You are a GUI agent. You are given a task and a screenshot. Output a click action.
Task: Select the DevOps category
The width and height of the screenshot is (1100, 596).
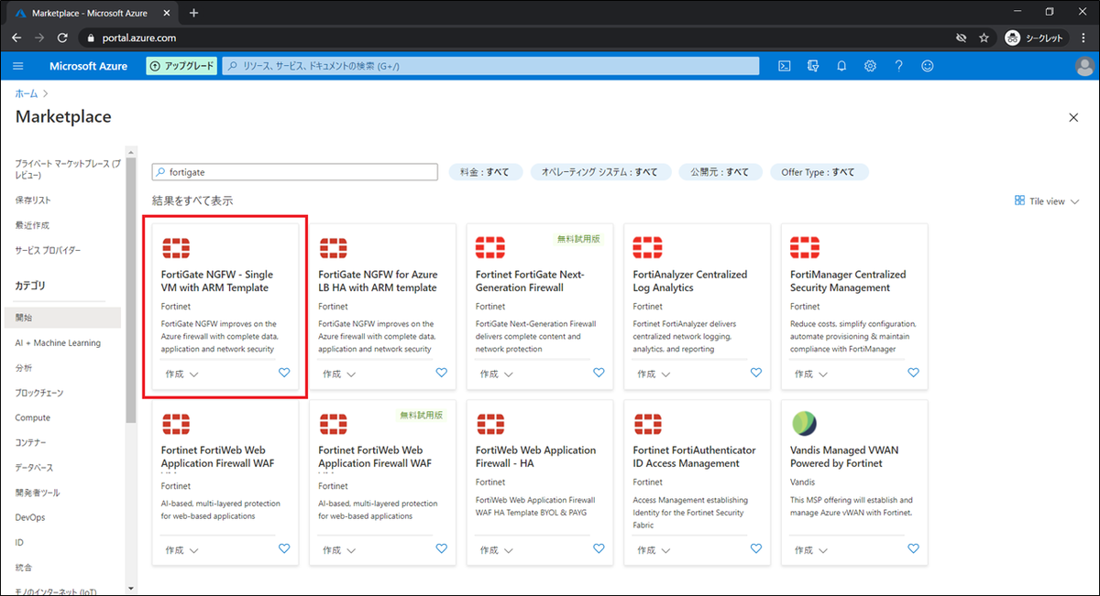pos(30,517)
